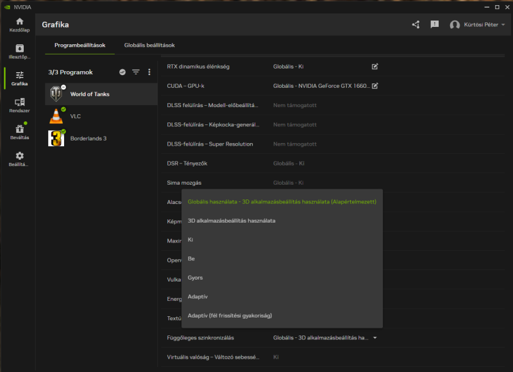Click the DSR – Tényezők setting row

click(x=333, y=164)
